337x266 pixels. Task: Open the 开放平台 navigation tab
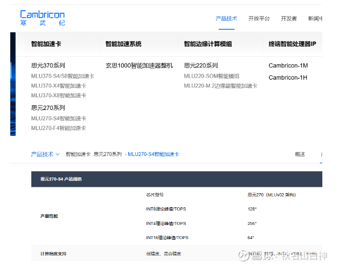[x=259, y=19]
